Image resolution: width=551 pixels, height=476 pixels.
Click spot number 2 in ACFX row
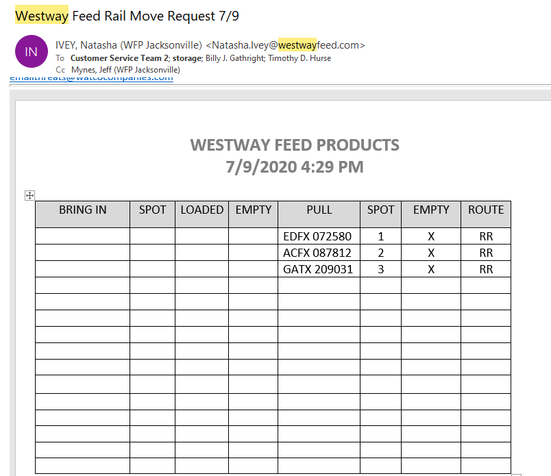380,253
